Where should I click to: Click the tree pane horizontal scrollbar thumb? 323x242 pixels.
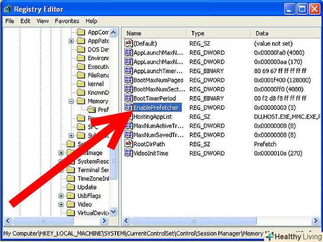(x=43, y=221)
